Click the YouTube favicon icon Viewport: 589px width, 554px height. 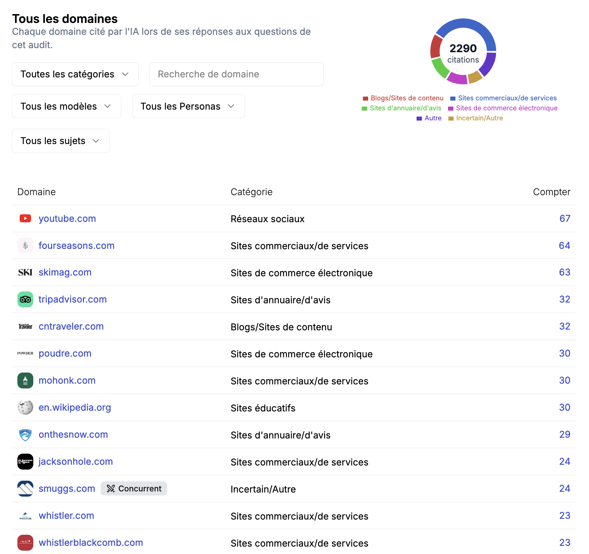[x=25, y=218]
